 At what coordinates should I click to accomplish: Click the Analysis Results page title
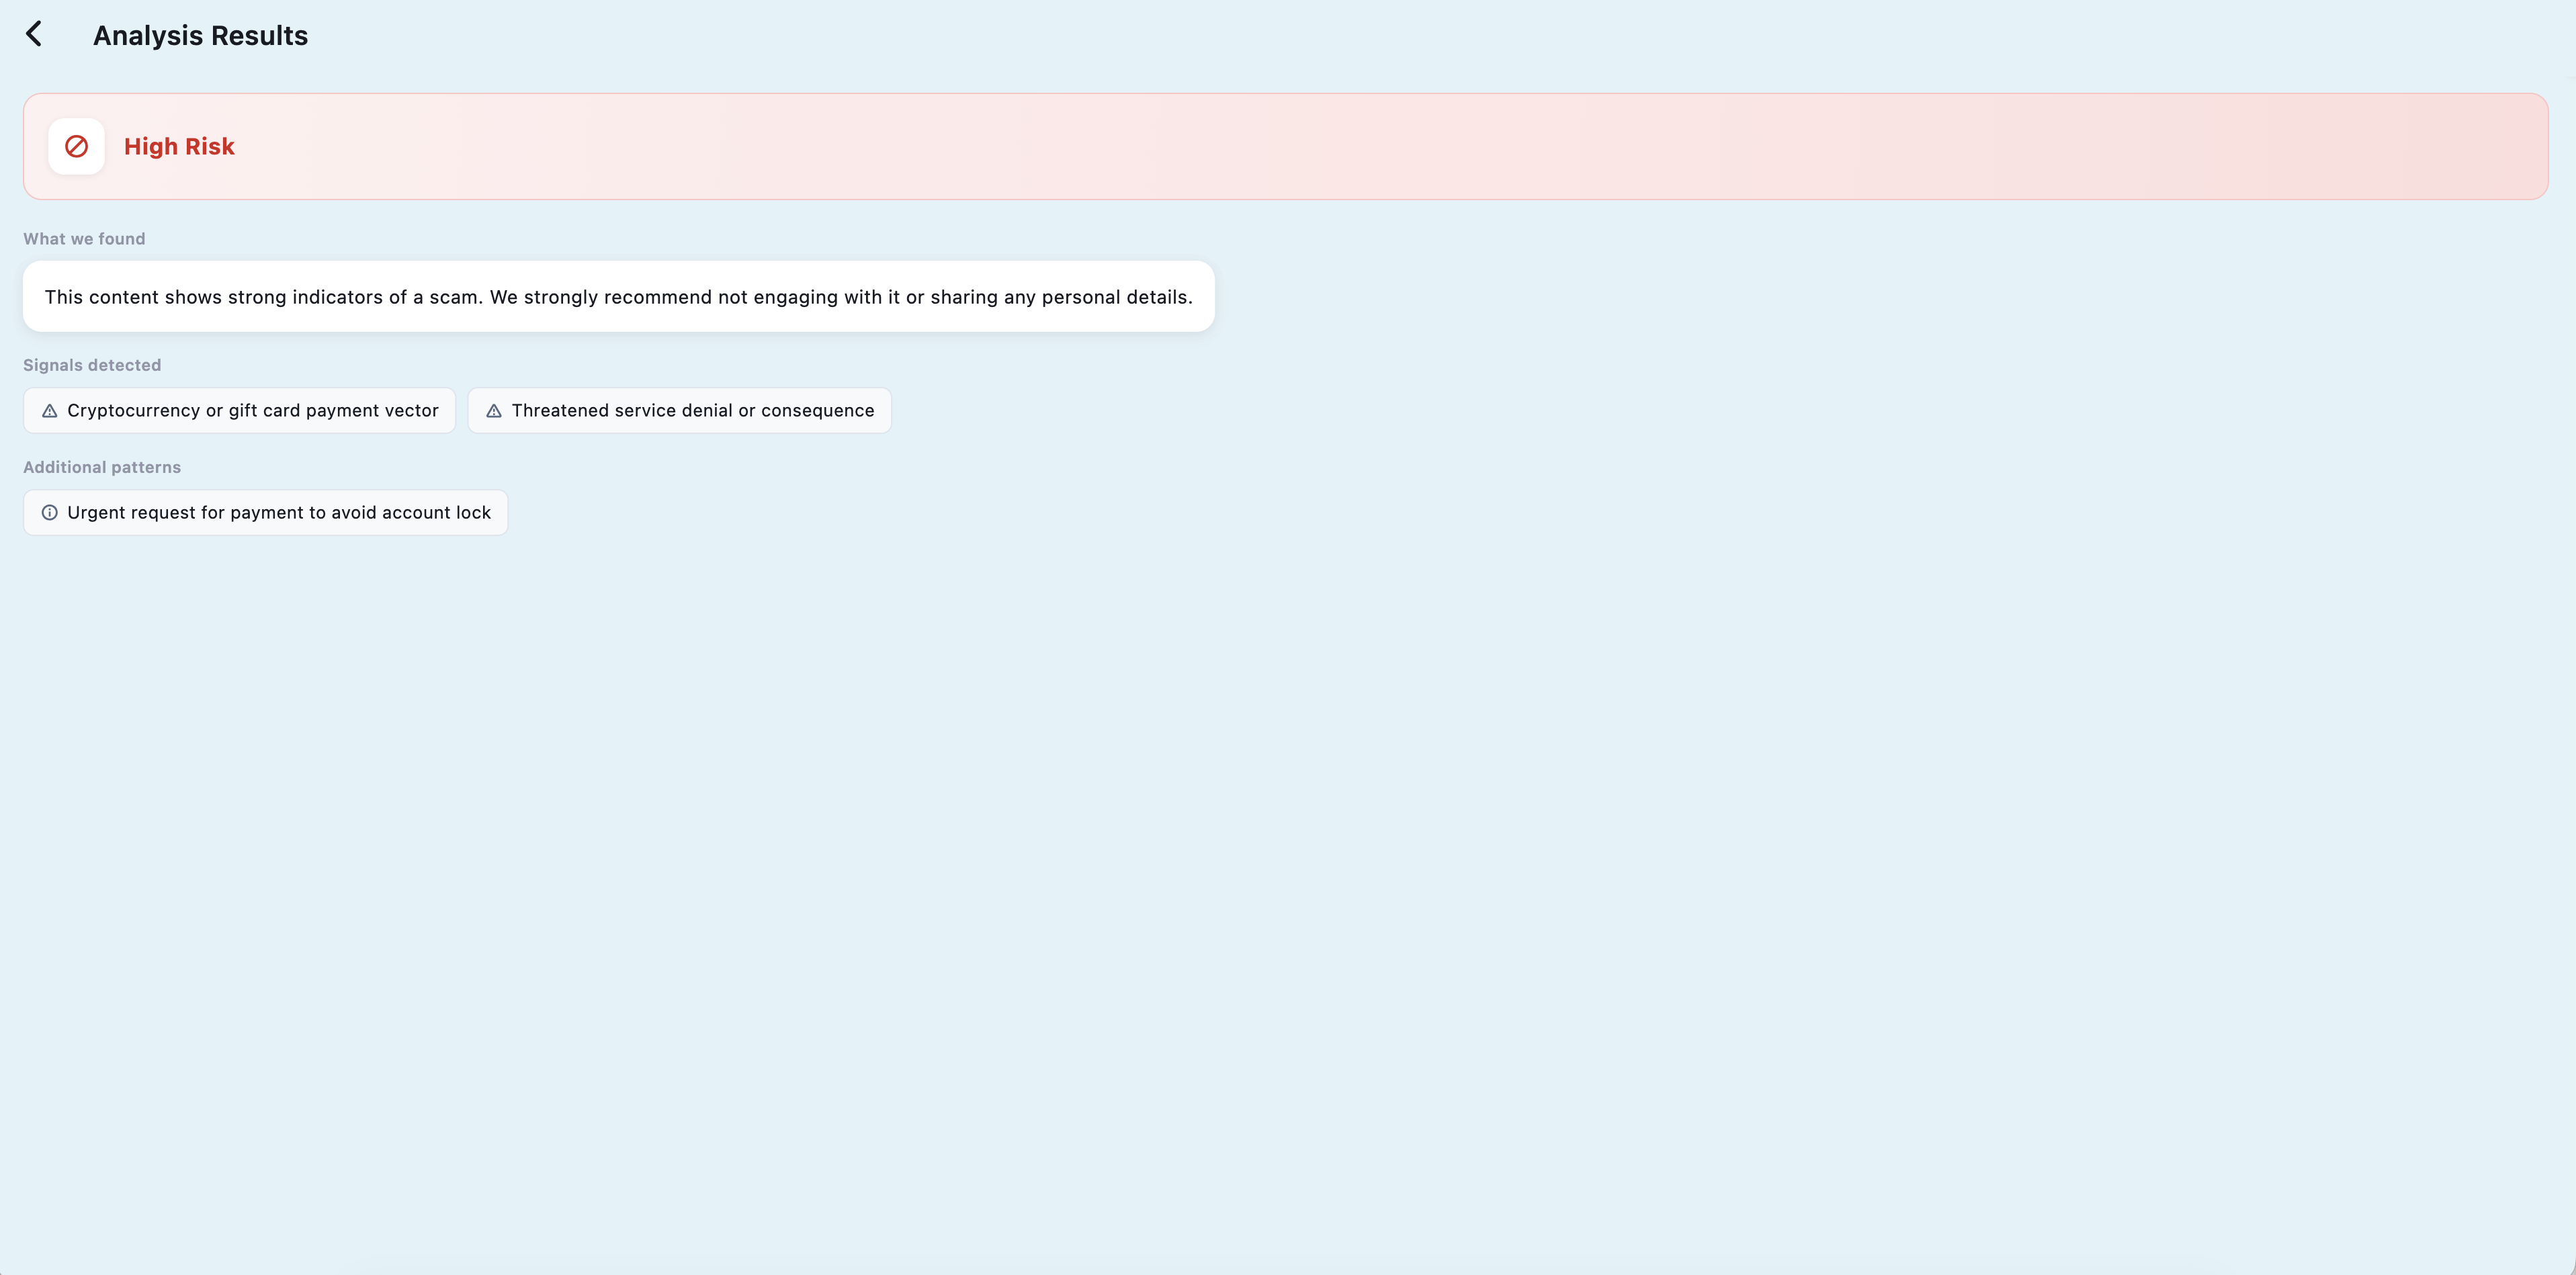tap(200, 35)
